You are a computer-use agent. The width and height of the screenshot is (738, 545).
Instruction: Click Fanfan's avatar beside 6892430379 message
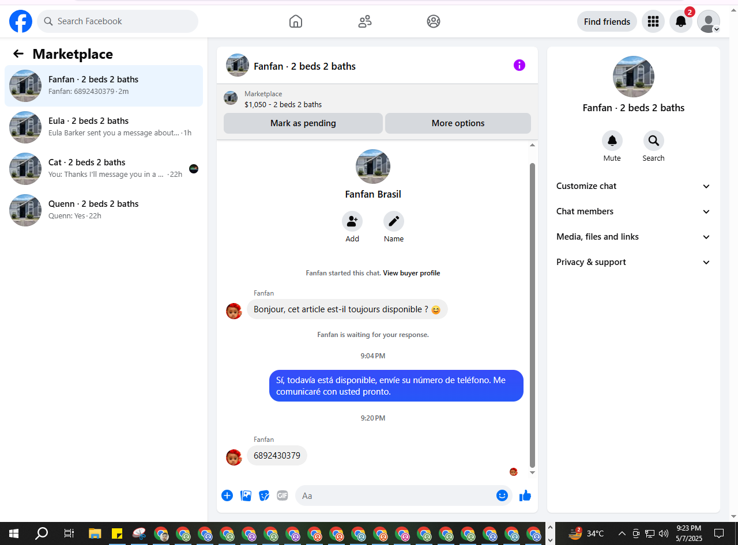(234, 457)
